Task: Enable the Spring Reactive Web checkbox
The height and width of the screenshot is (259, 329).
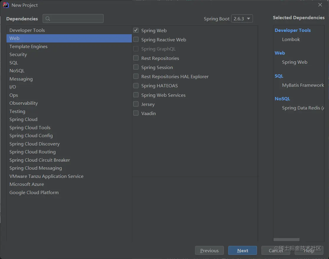Action: (136, 40)
